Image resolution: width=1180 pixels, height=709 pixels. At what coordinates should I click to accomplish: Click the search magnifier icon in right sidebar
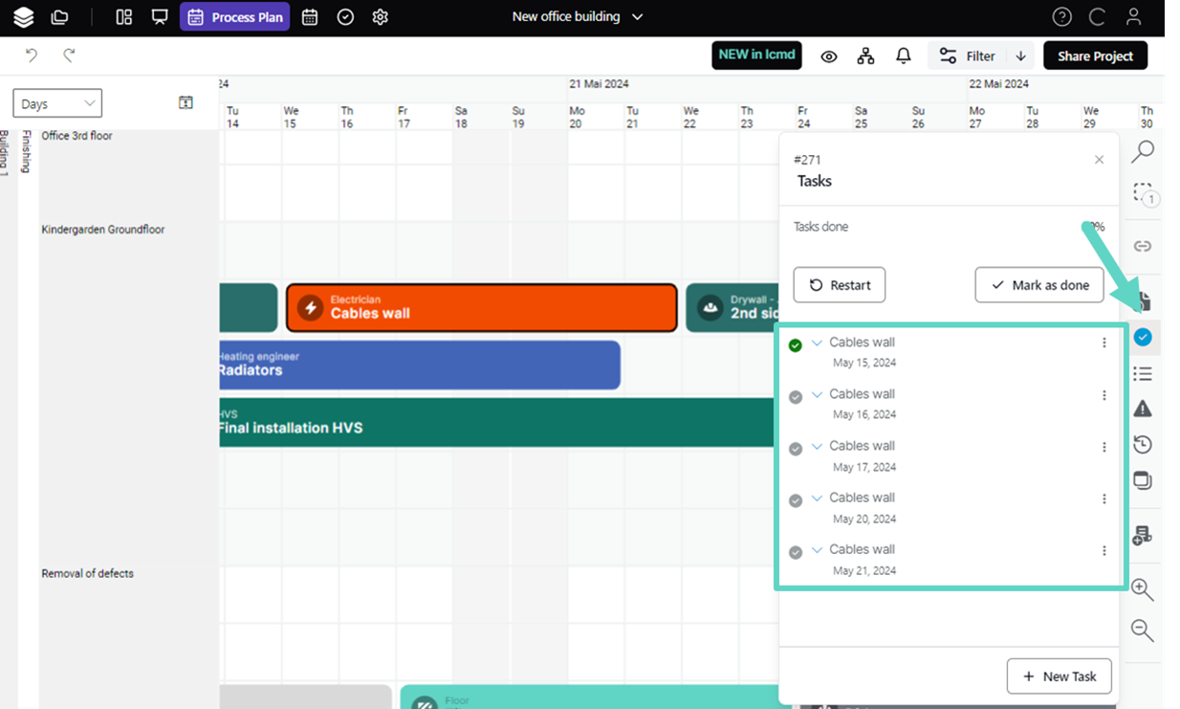[1143, 151]
